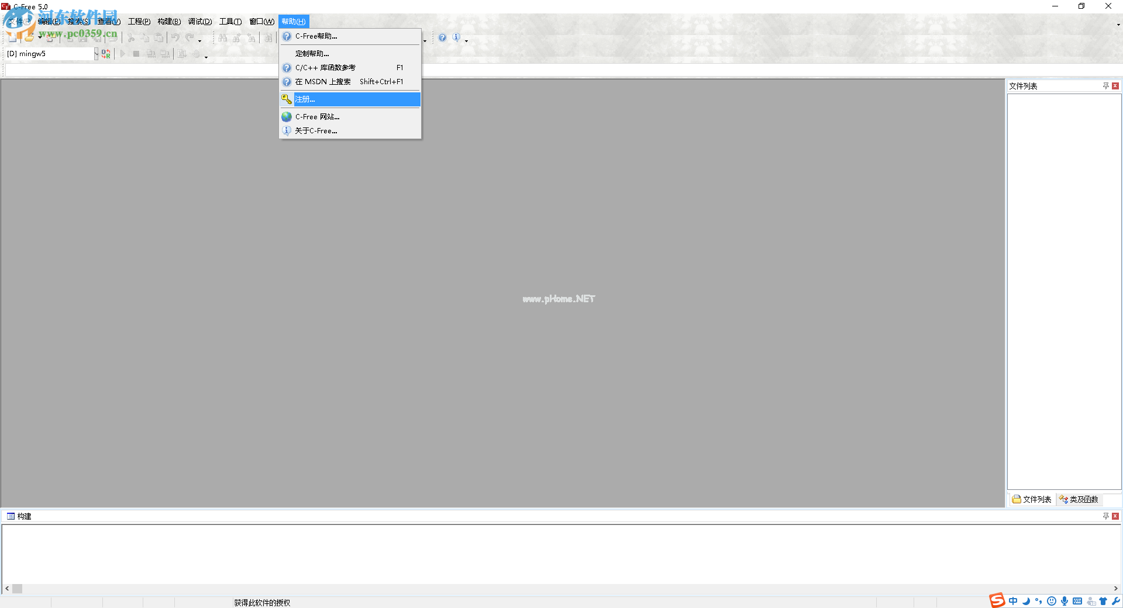Click the Compile binary icon in build toolbar
Viewport: 1123px width, 608px height.
coord(151,54)
